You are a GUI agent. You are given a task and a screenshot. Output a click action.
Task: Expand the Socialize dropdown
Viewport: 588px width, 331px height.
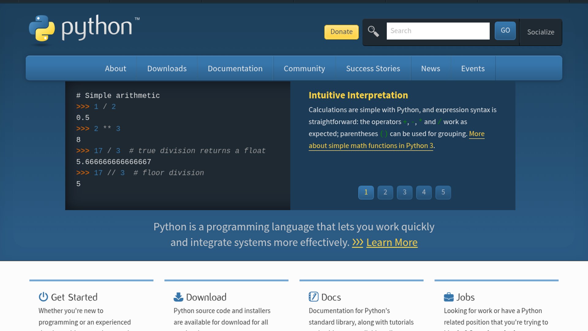pos(541,32)
